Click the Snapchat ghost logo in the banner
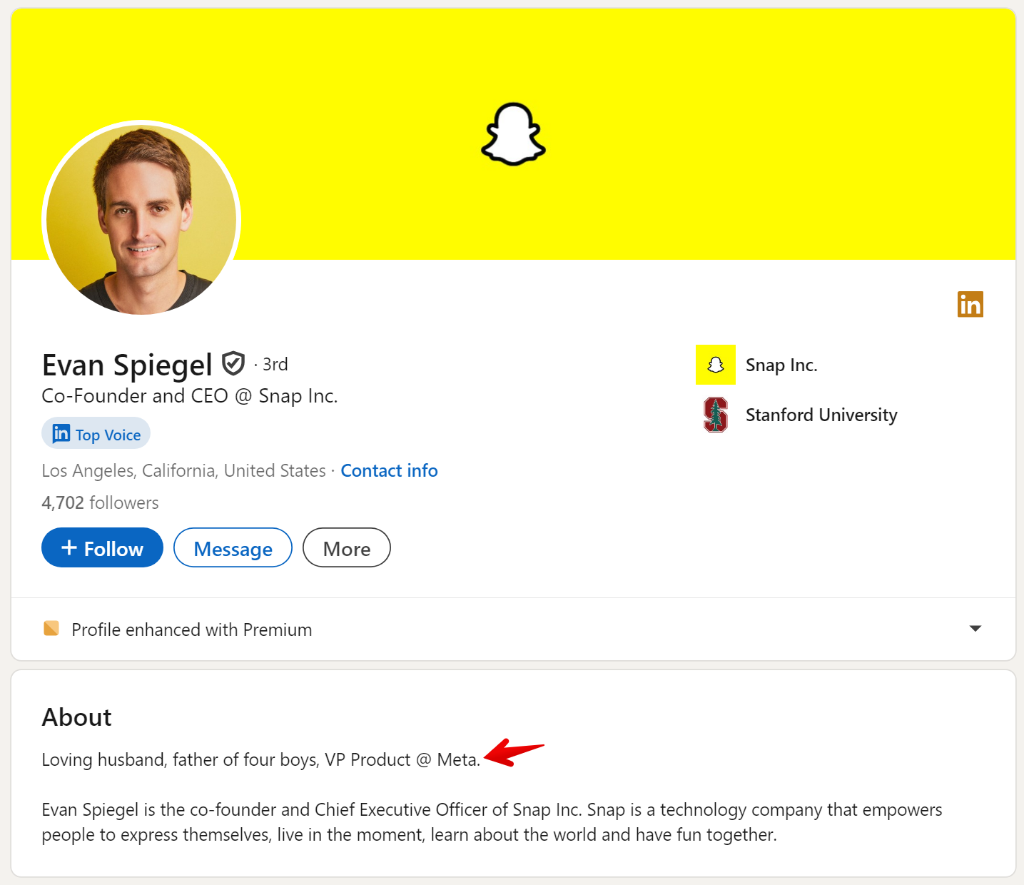The height and width of the screenshot is (885, 1024). pyautogui.click(x=513, y=135)
